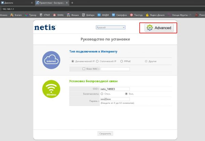Close the Приветствие router tab
Image resolution: width=205 pixels, height=141 pixels.
67,3
